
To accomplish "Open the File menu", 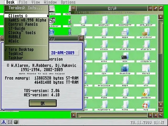I will coord(23,2).
